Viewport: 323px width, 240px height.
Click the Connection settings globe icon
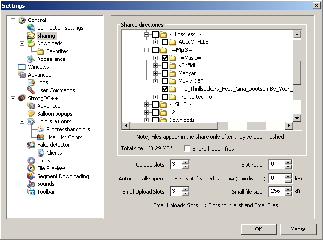31,28
